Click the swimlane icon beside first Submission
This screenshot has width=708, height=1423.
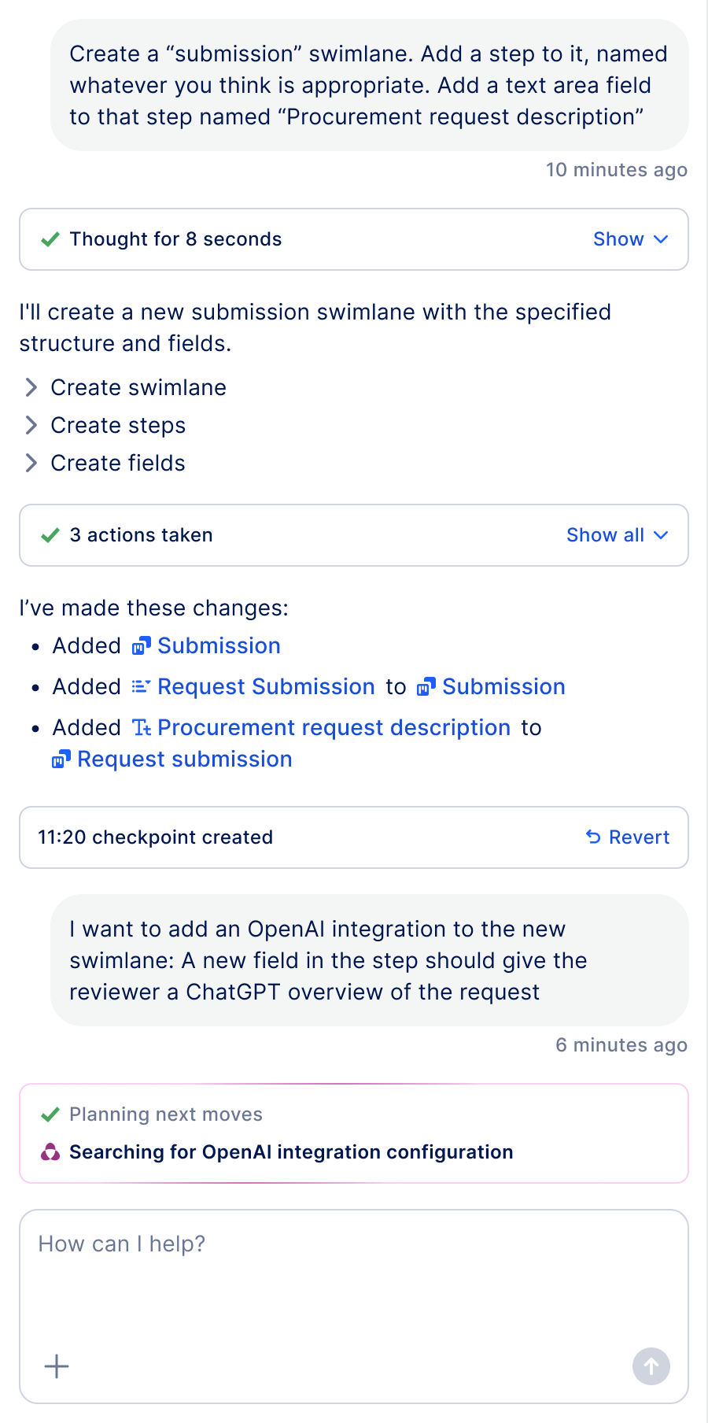pyautogui.click(x=142, y=646)
